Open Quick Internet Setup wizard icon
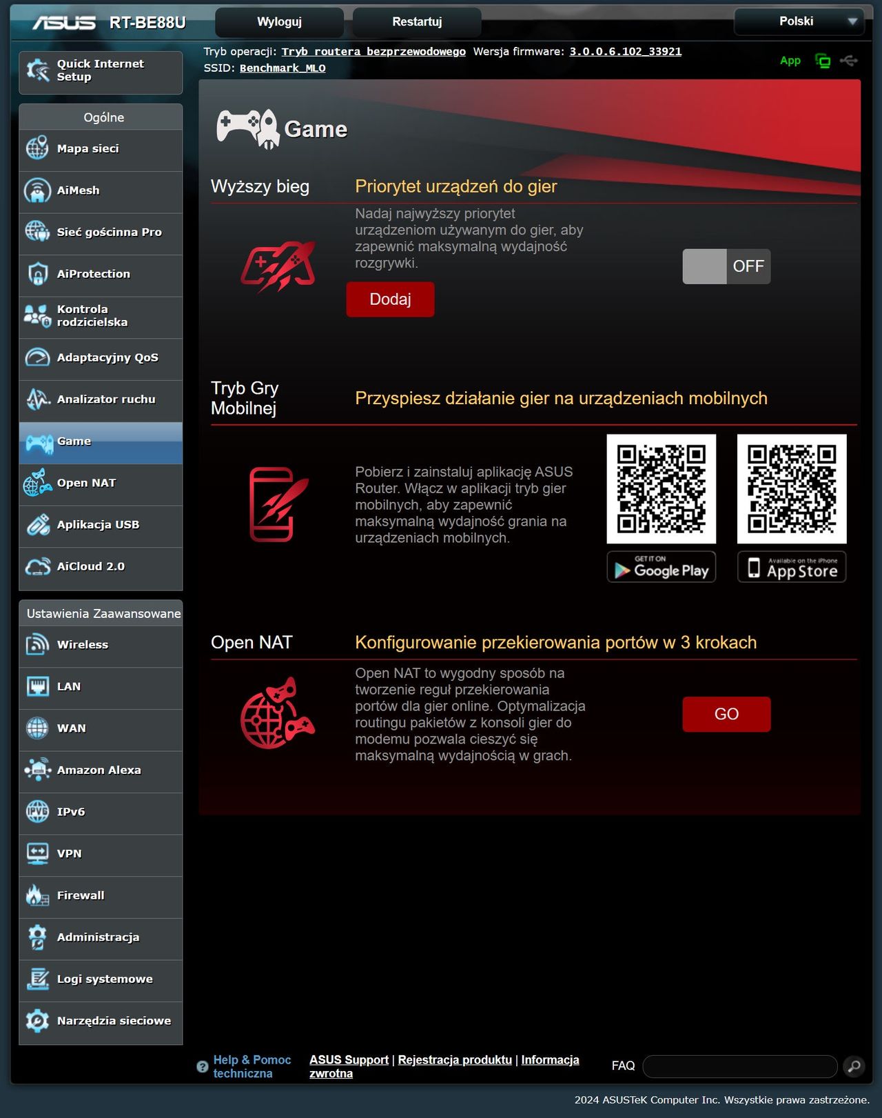This screenshot has height=1118, width=882. pos(37,70)
